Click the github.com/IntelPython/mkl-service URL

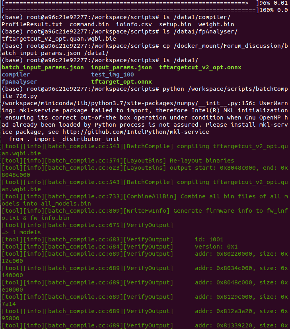coord(136,132)
